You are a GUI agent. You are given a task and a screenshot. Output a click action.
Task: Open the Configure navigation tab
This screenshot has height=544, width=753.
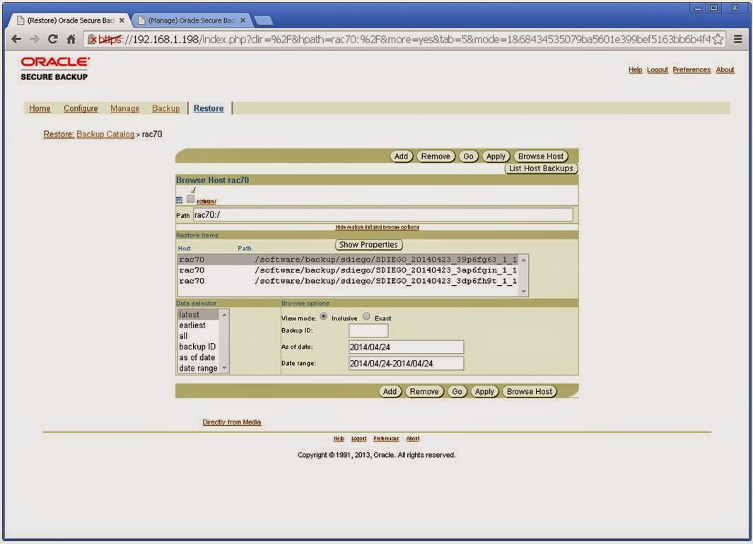pyautogui.click(x=81, y=108)
